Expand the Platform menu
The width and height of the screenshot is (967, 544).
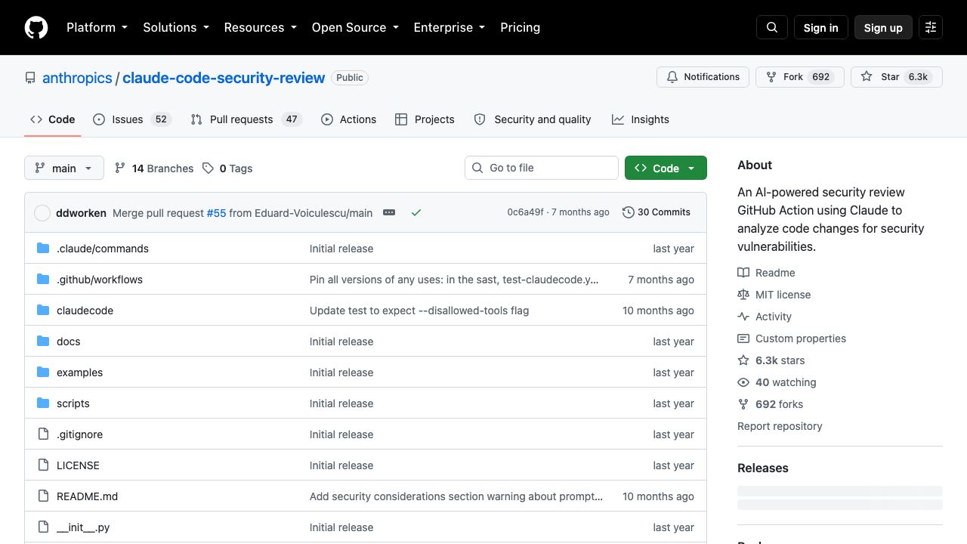tap(97, 27)
